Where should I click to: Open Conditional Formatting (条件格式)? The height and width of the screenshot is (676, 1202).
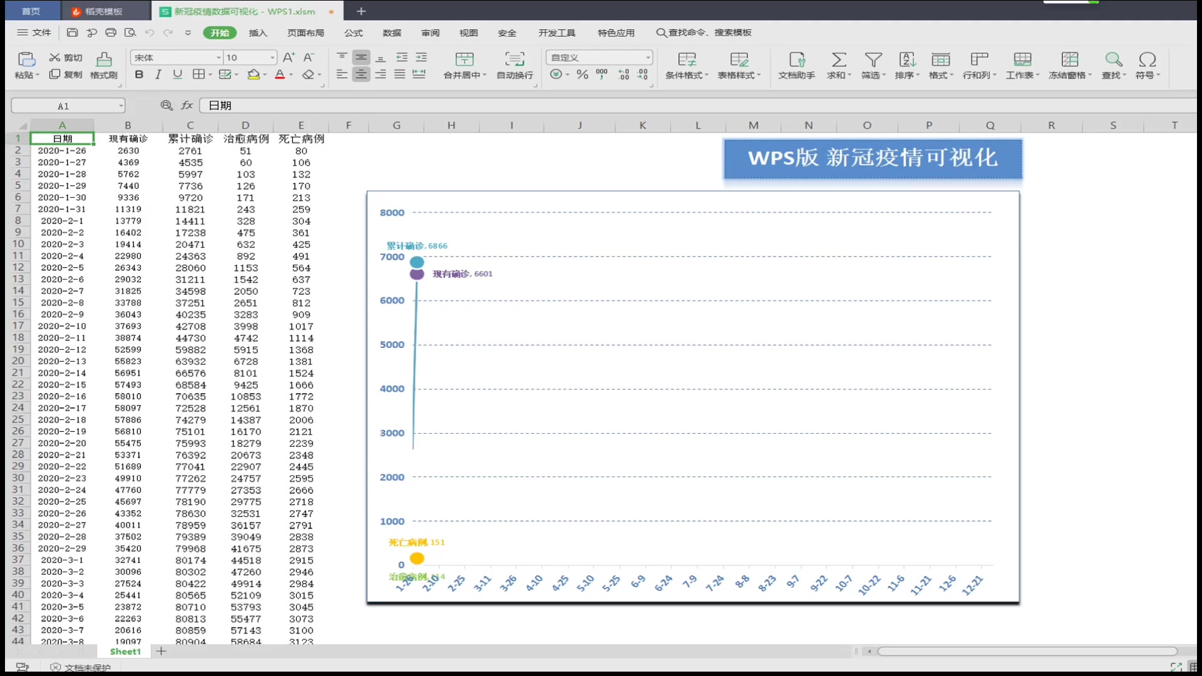click(687, 65)
